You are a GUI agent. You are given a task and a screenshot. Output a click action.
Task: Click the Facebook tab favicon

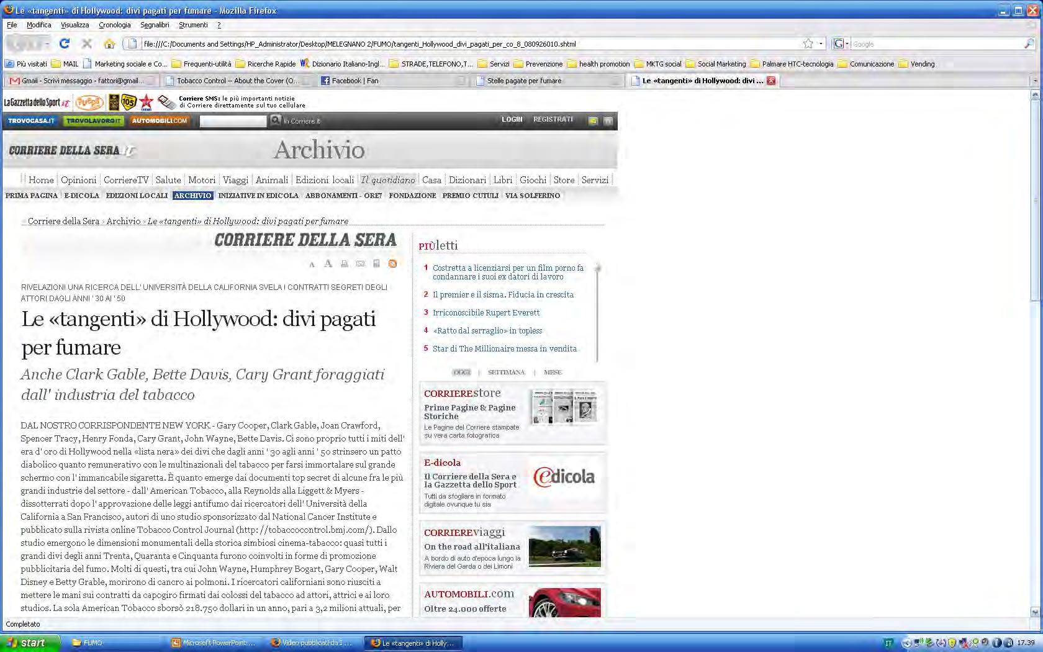pyautogui.click(x=325, y=81)
